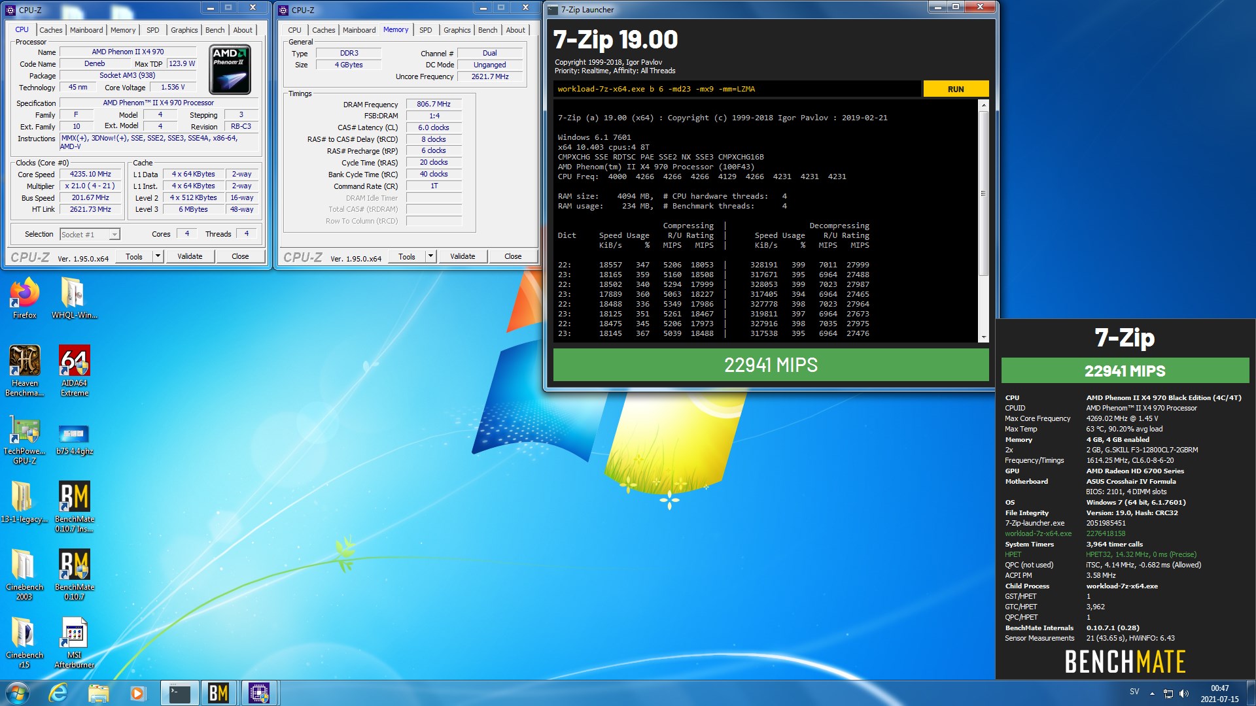Open Memory tab in left CPU-Z window
Image resolution: width=1256 pixels, height=706 pixels.
click(x=123, y=30)
